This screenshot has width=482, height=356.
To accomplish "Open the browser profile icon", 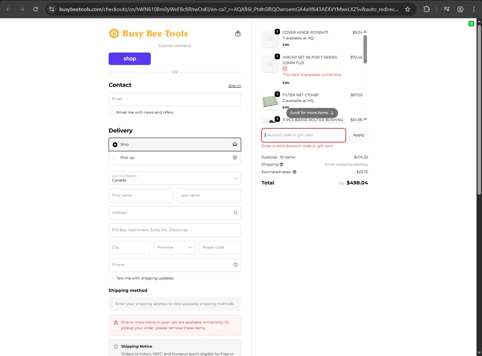I will point(460,9).
